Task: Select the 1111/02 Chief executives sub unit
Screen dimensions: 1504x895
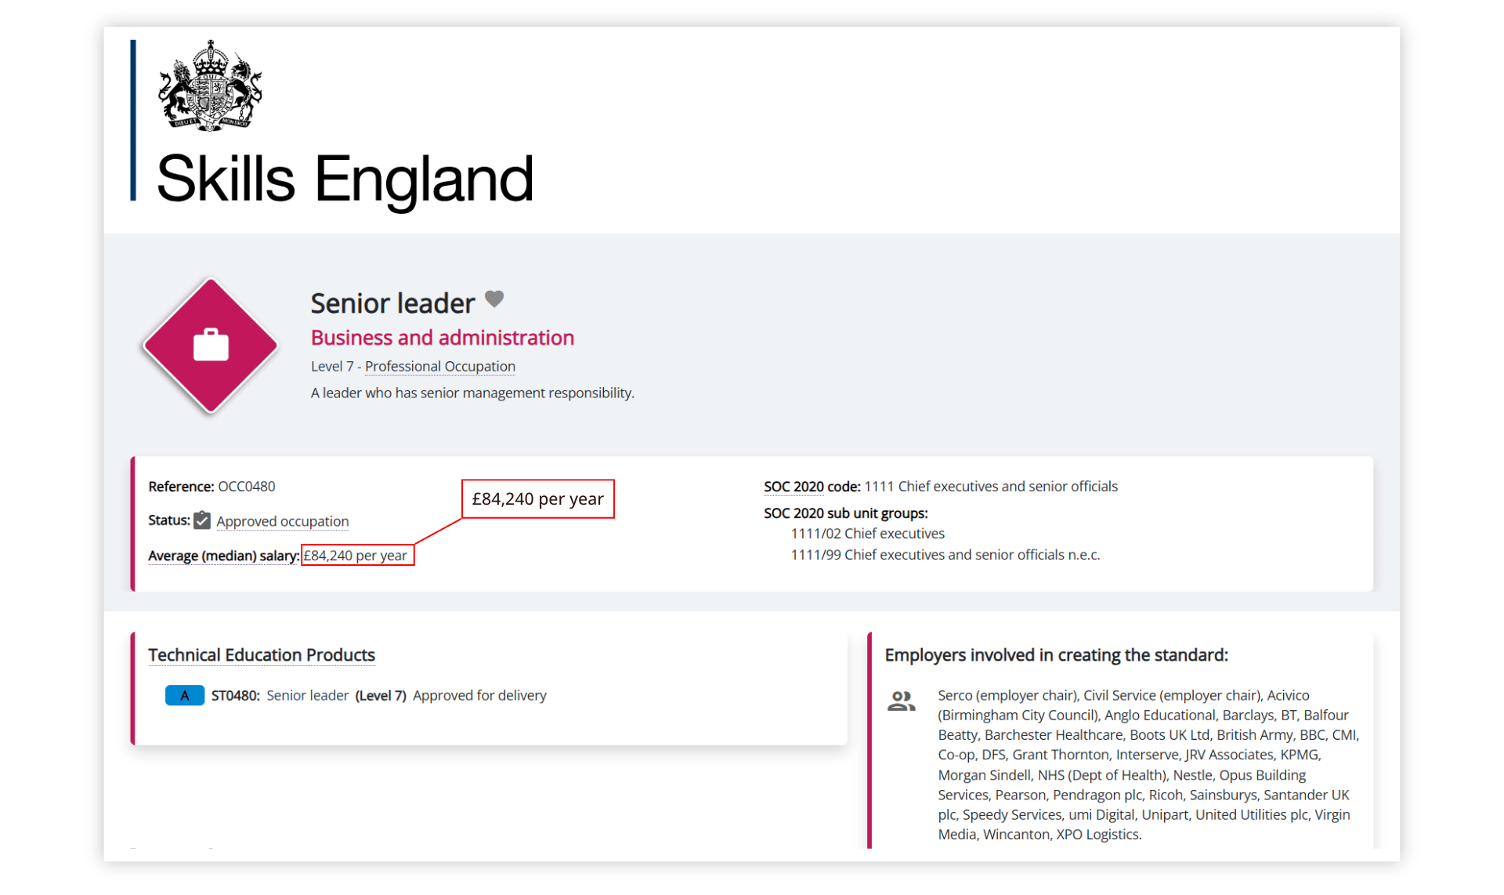Action: [867, 534]
